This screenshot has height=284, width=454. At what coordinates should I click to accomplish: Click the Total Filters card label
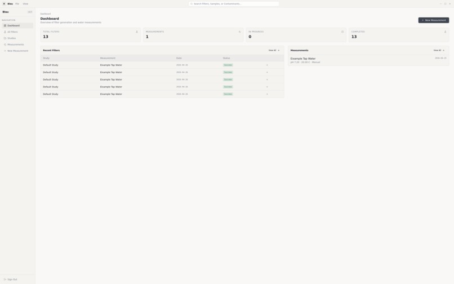[51, 32]
